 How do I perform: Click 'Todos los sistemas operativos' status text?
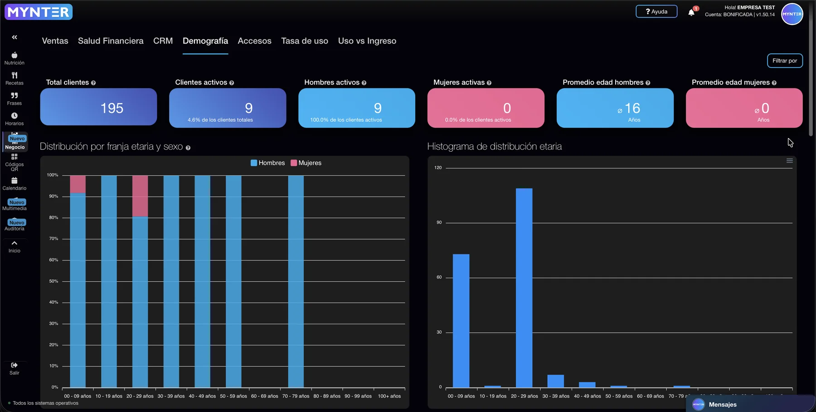[x=45, y=403]
